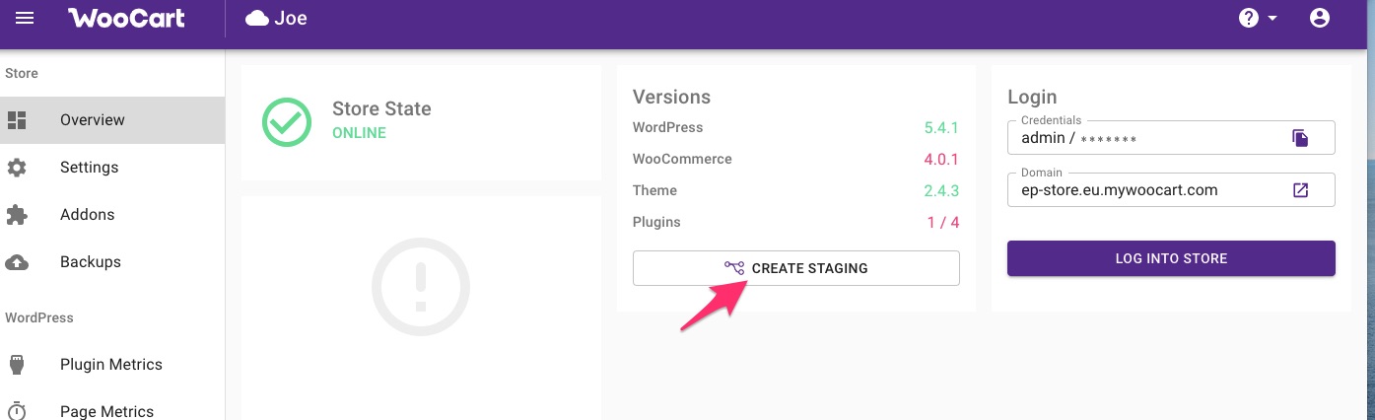
Task: Open store domain in new tab icon
Action: click(x=1300, y=190)
